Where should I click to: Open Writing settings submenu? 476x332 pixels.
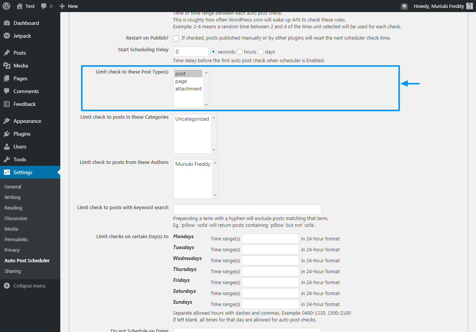[12, 197]
